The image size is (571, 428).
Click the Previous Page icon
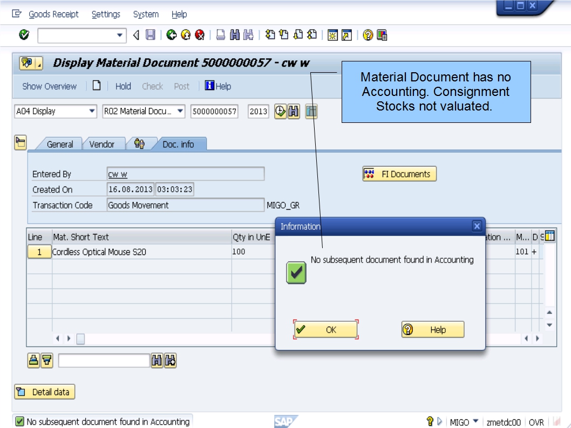(x=284, y=35)
